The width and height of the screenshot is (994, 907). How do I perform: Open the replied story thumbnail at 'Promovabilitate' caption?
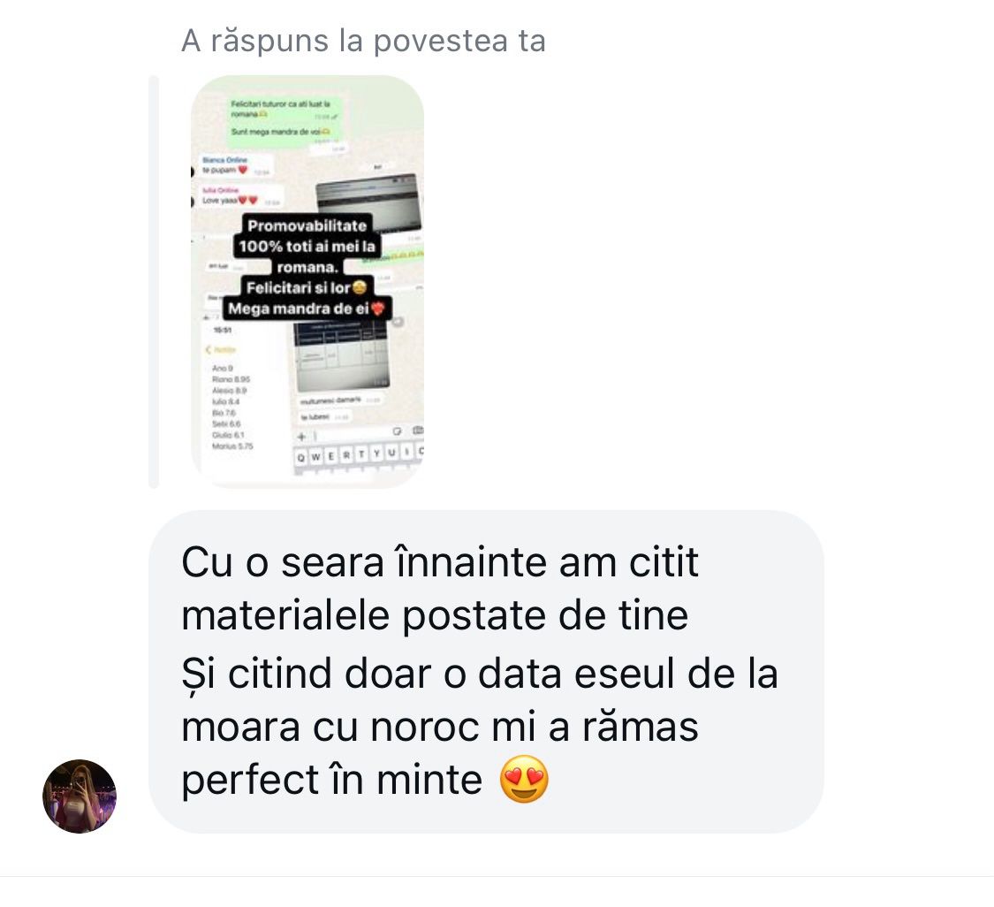[x=307, y=281]
